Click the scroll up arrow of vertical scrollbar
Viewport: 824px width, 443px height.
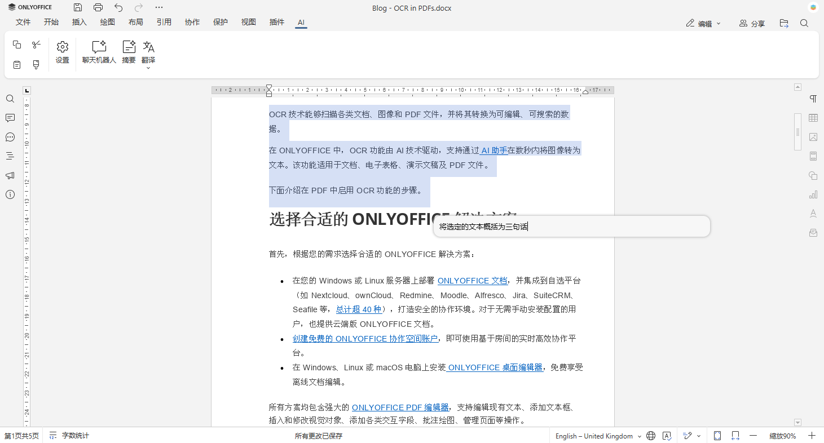797,87
